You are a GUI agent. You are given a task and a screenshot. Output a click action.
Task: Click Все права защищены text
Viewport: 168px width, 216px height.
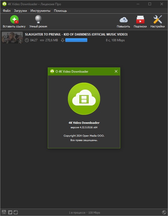coord(84,140)
